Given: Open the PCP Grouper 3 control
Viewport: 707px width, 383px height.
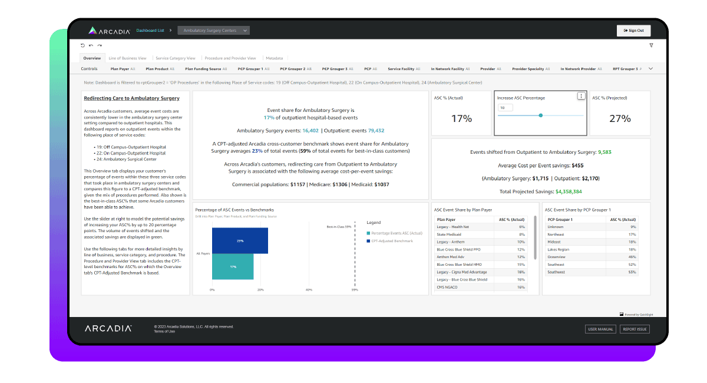Looking at the screenshot, I should (338, 69).
